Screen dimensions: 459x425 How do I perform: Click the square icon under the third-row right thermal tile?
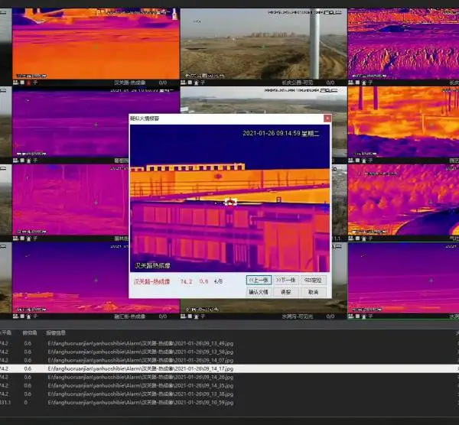[358, 238]
